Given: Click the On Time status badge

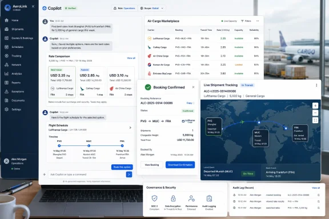Looking at the screenshot, I should click(x=248, y=173).
